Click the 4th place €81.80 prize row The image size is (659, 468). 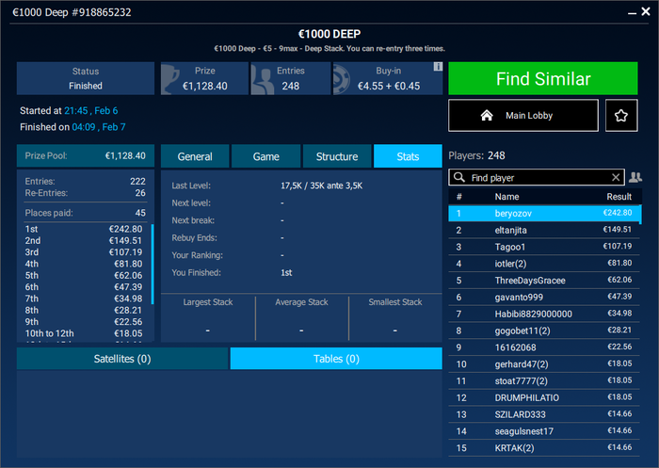coord(84,264)
